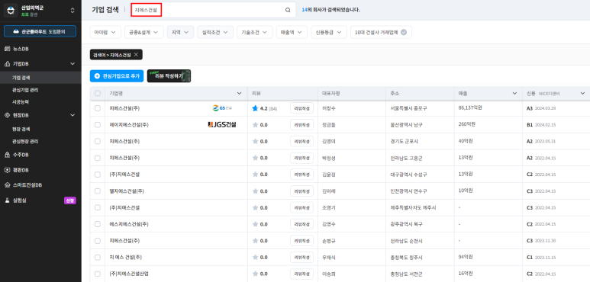The height and width of the screenshot is (282, 590).
Task: Click the star in 제주시 row
Action: (x=255, y=207)
